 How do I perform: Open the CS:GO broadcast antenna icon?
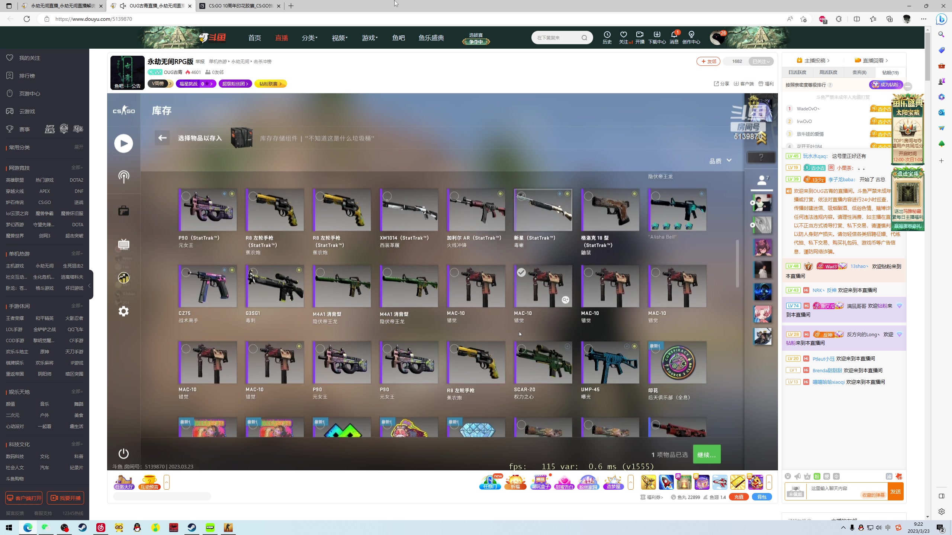point(123,176)
